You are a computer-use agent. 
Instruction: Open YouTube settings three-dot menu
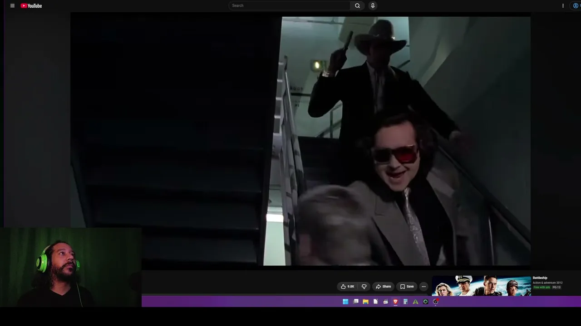tap(563, 6)
